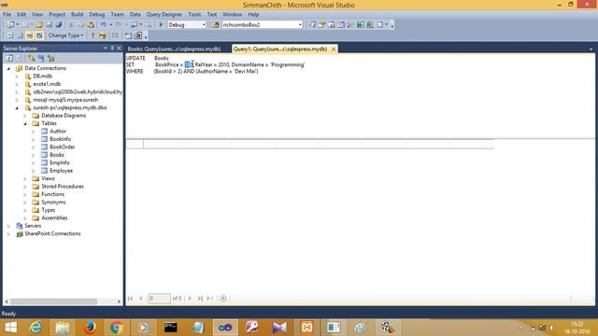Click the Open File folder icon
This screenshot has width=598, height=336.
coord(39,25)
